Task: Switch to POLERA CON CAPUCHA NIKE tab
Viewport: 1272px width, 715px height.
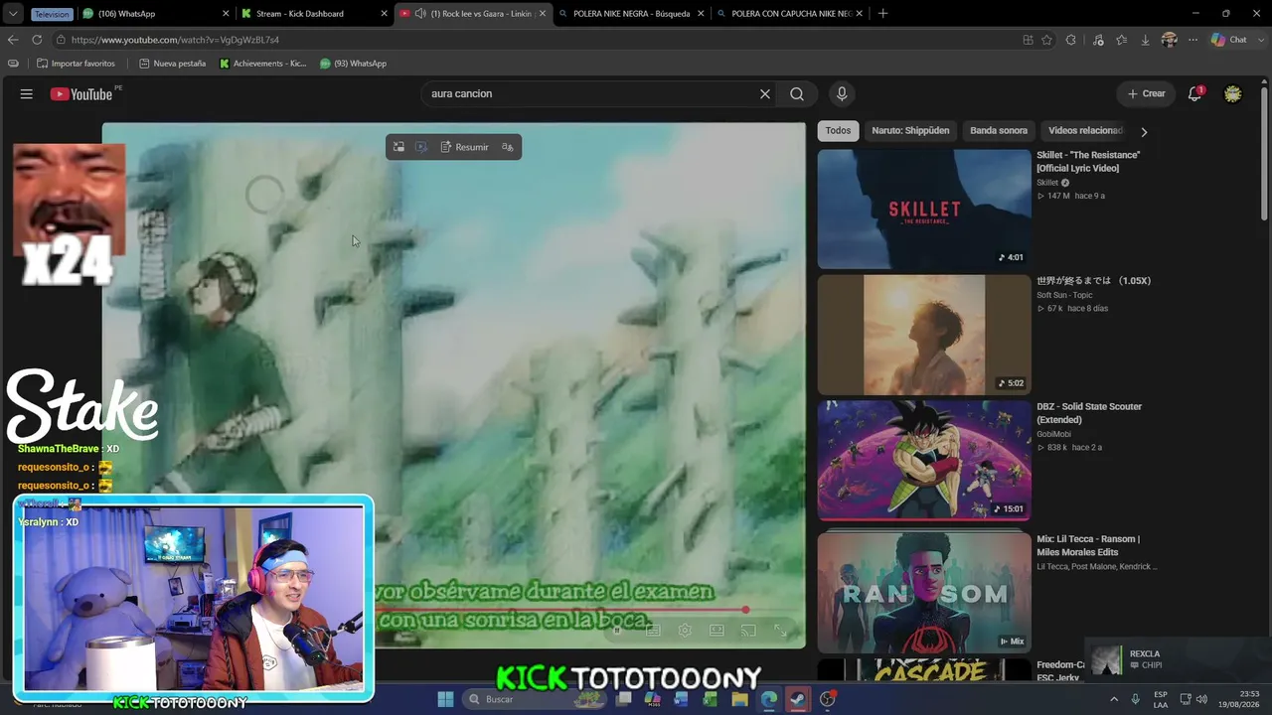Action: (791, 14)
